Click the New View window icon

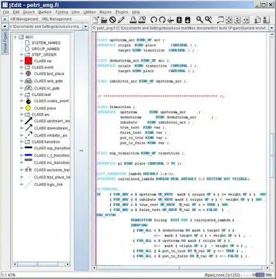point(220,20)
